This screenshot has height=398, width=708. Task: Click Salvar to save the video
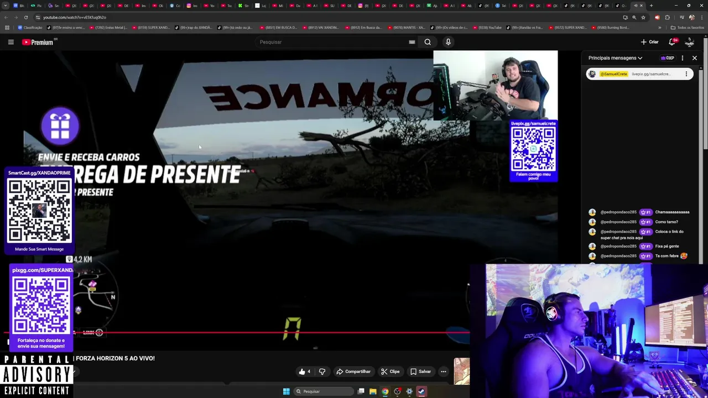(420, 371)
